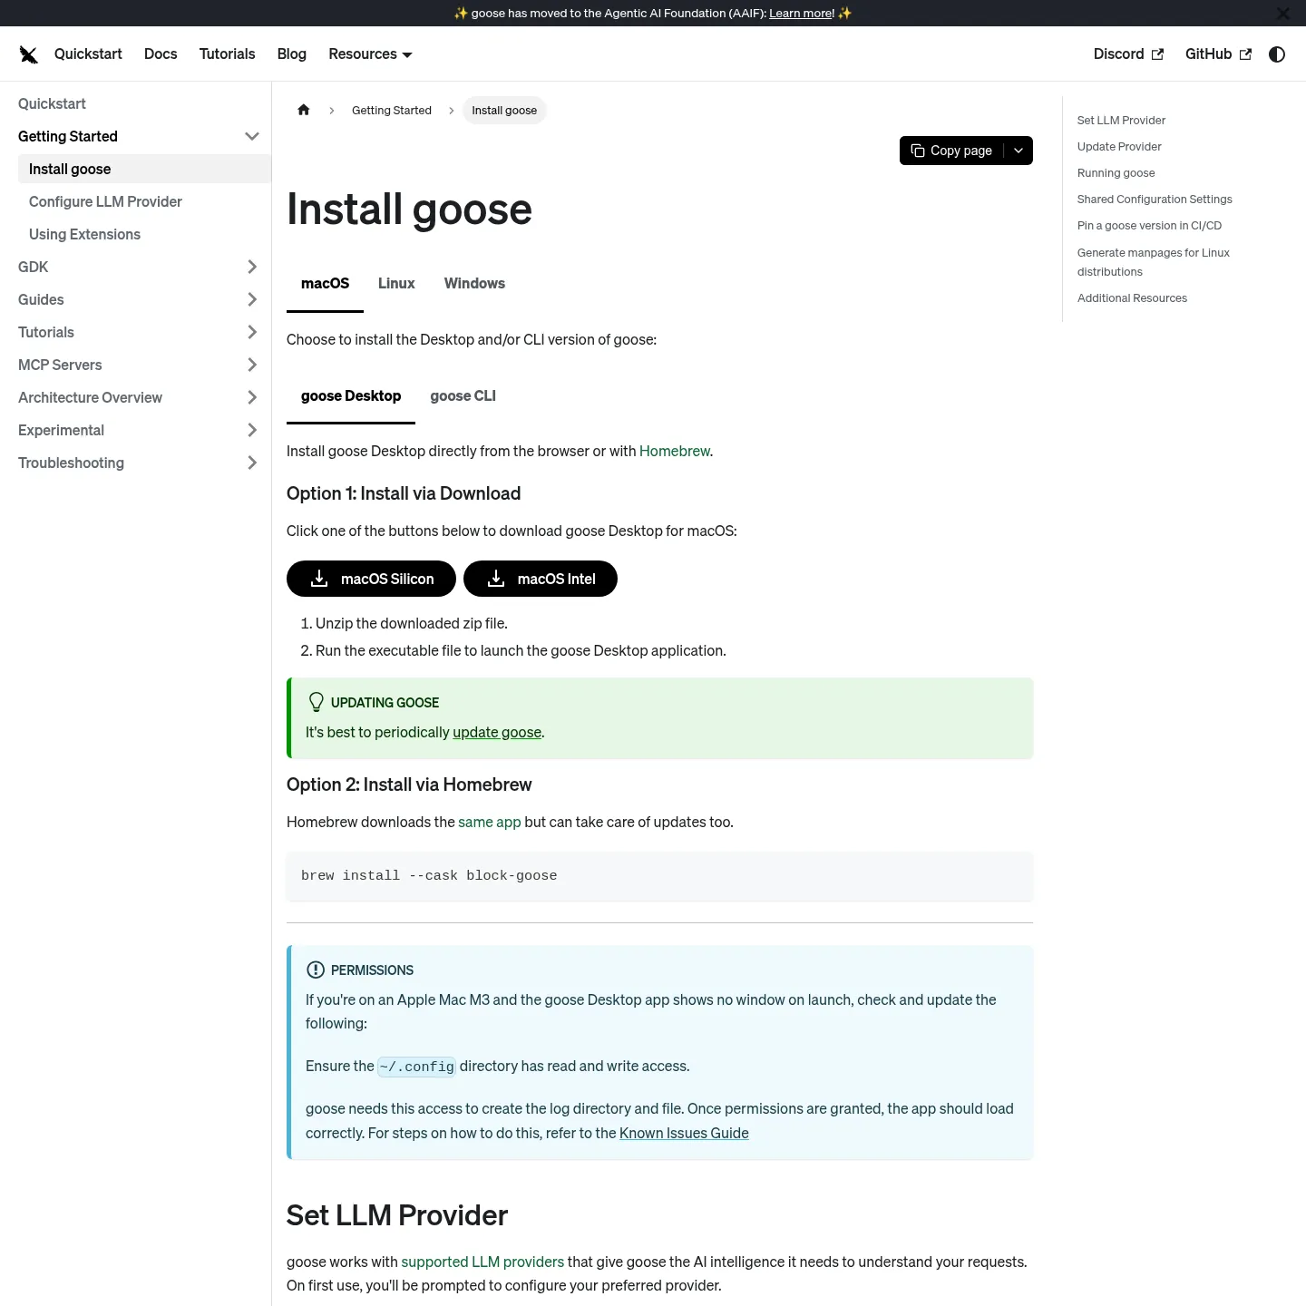
Task: Open supported LLM providers link
Action: point(482,1262)
